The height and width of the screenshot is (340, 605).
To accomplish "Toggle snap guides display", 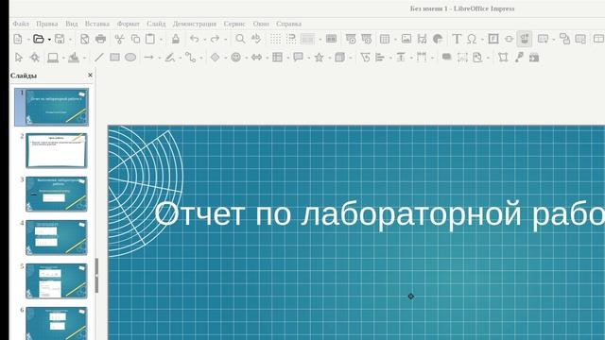I will coord(291,39).
